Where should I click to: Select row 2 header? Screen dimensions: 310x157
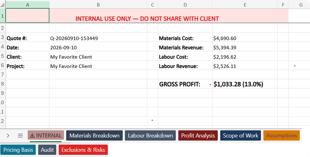pyautogui.click(x=2, y=28)
